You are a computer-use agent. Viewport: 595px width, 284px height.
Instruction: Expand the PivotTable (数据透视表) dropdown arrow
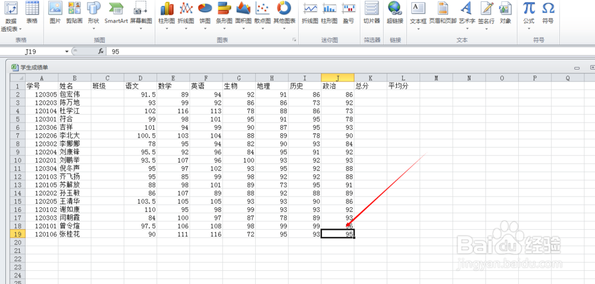click(x=20, y=29)
